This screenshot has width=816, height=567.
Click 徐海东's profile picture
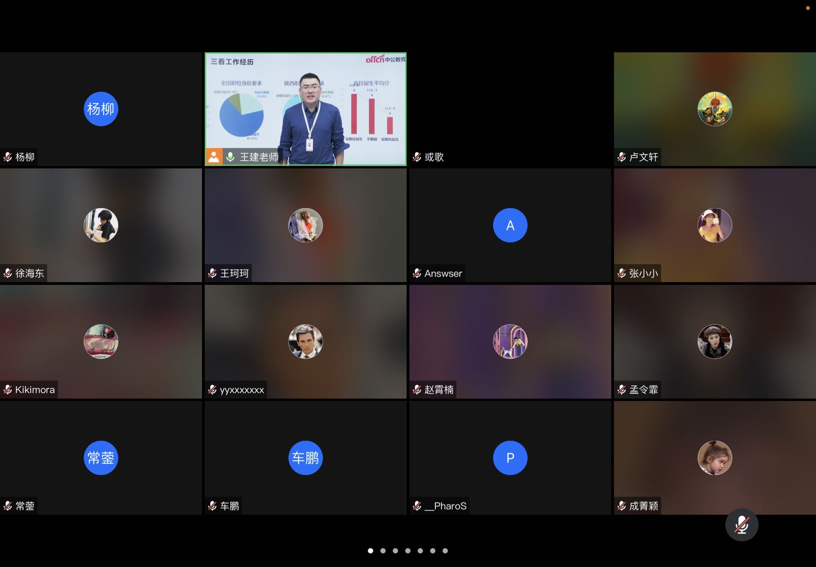[101, 225]
